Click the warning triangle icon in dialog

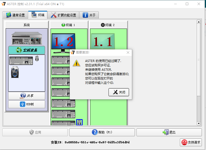click(x=77, y=63)
